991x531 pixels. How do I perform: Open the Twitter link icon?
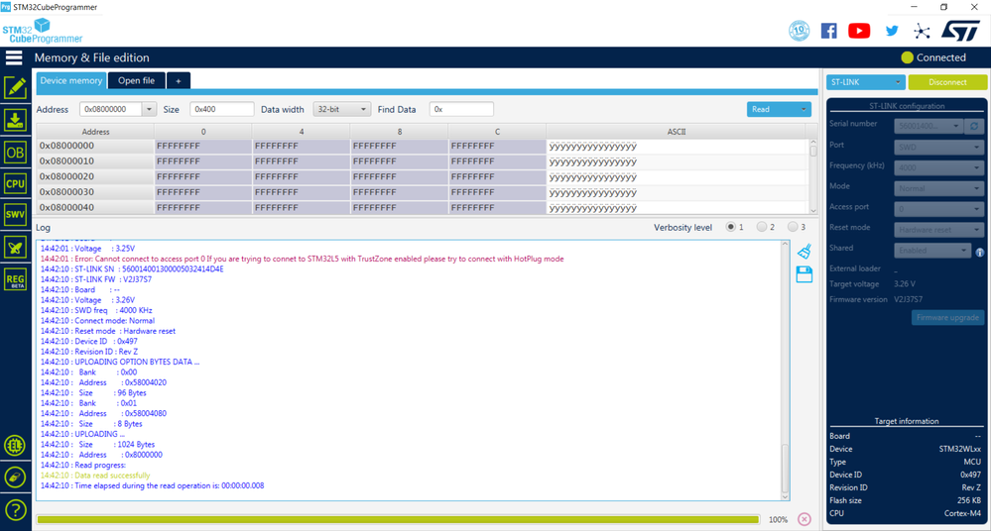(892, 31)
